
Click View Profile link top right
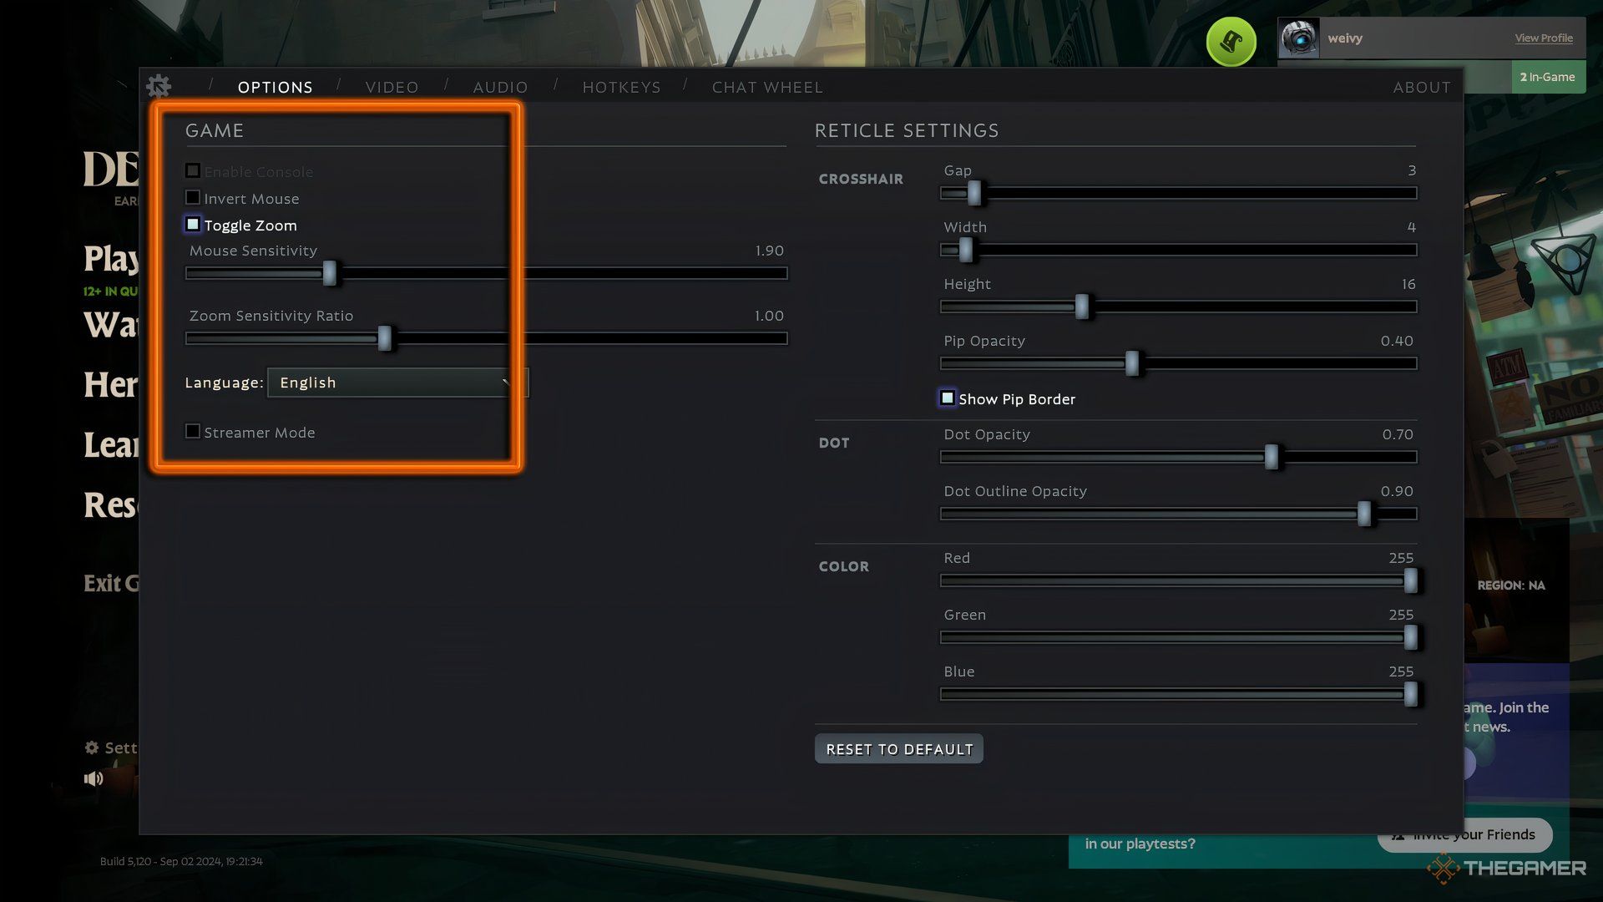click(1542, 37)
